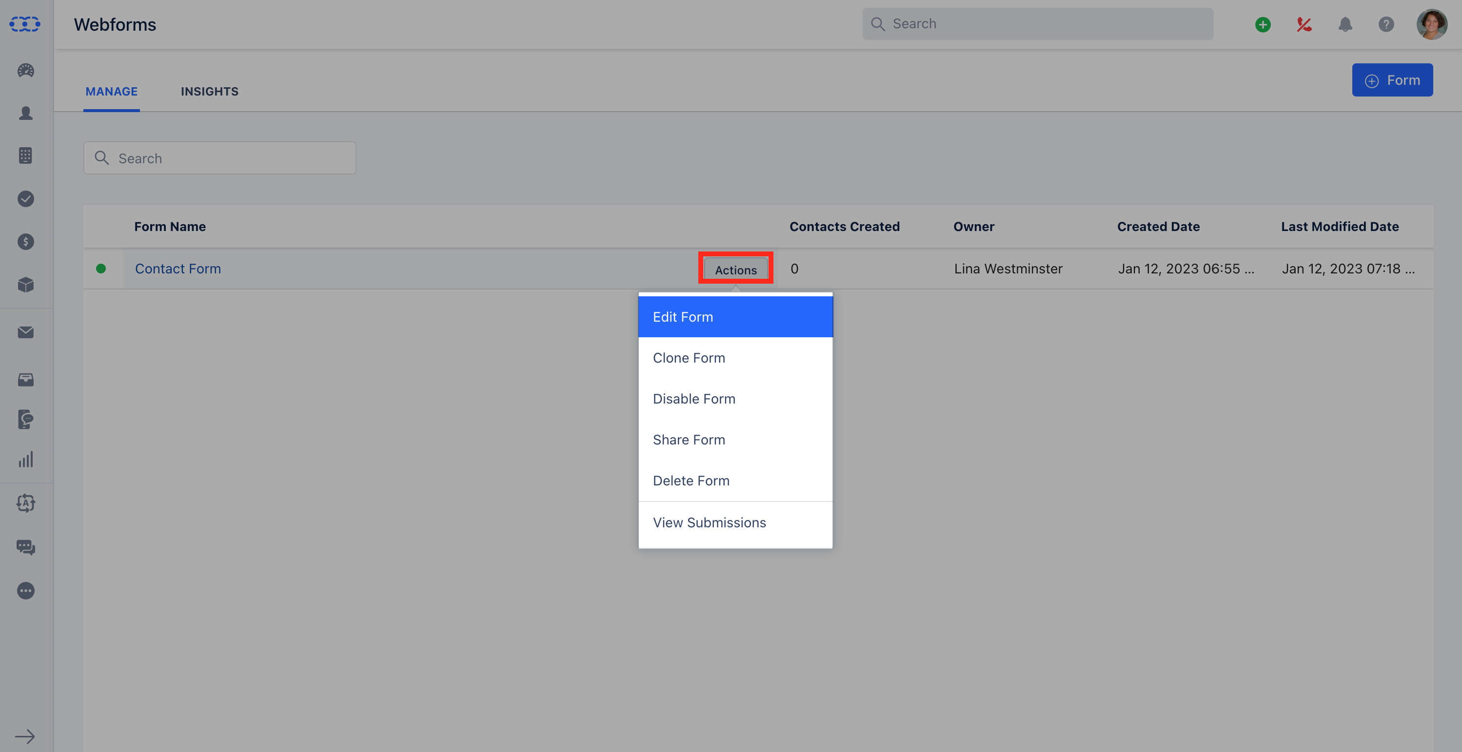This screenshot has height=752, width=1462.
Task: Open the automation gear icon in sidebar
Action: coord(25,503)
